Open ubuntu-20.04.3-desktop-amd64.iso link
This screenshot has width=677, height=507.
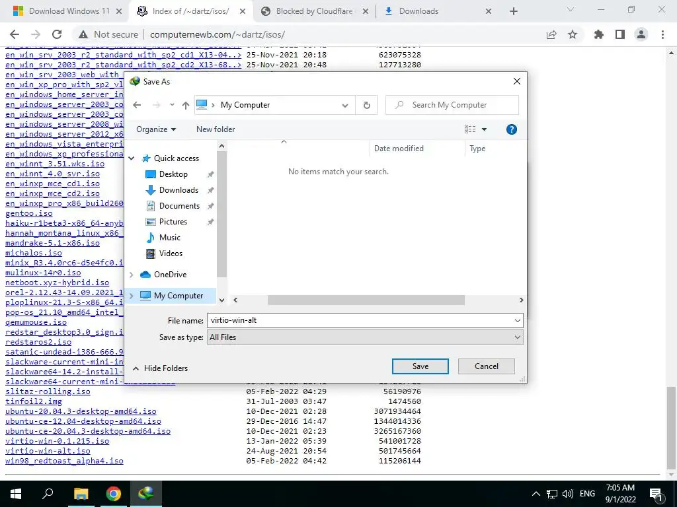81,411
